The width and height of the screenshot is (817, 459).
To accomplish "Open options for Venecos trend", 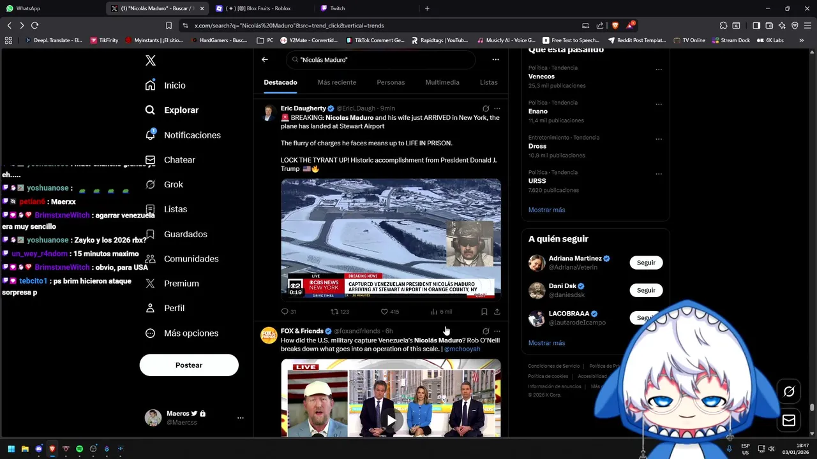I will pyautogui.click(x=659, y=69).
